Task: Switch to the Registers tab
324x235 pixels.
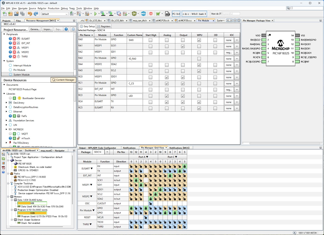Action: click(x=104, y=26)
